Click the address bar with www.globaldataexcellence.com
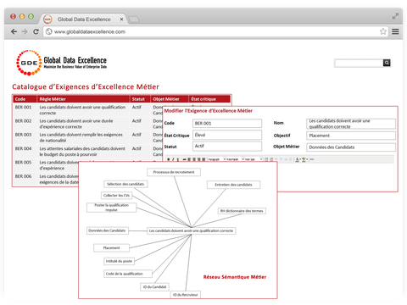The height and width of the screenshot is (305, 407). 216,31
